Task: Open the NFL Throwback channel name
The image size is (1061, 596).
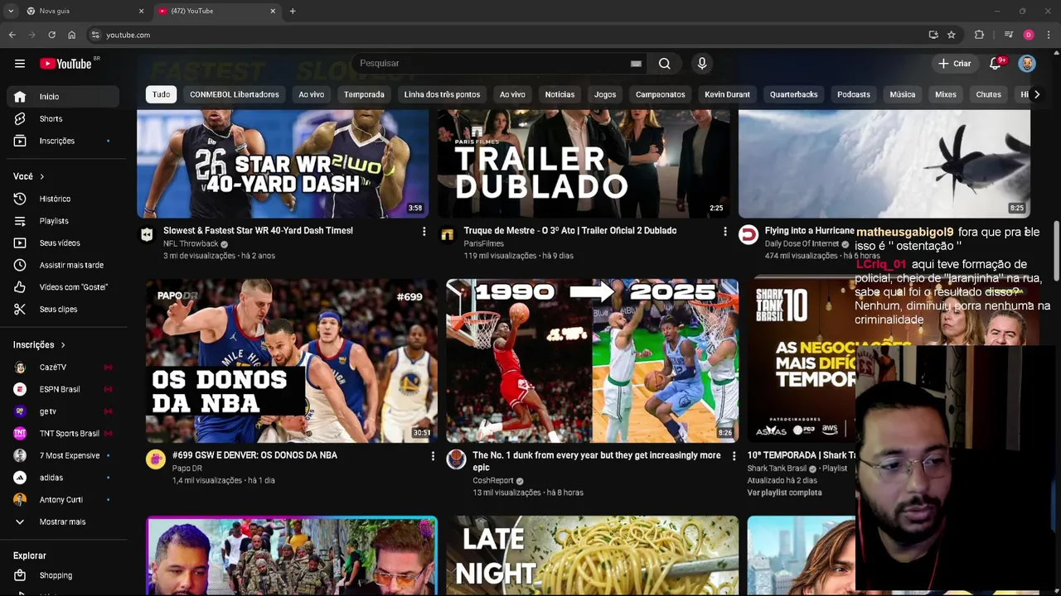Action: coord(191,244)
